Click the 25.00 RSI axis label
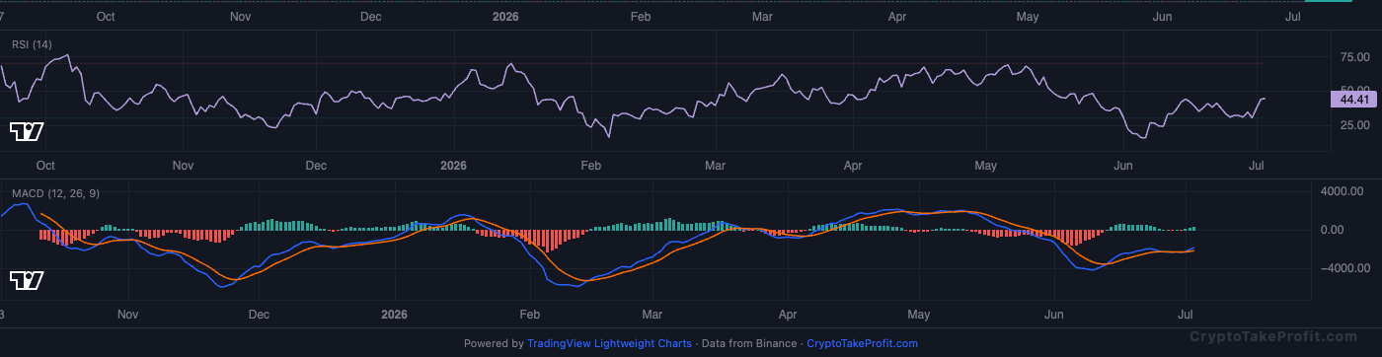 tap(1354, 125)
